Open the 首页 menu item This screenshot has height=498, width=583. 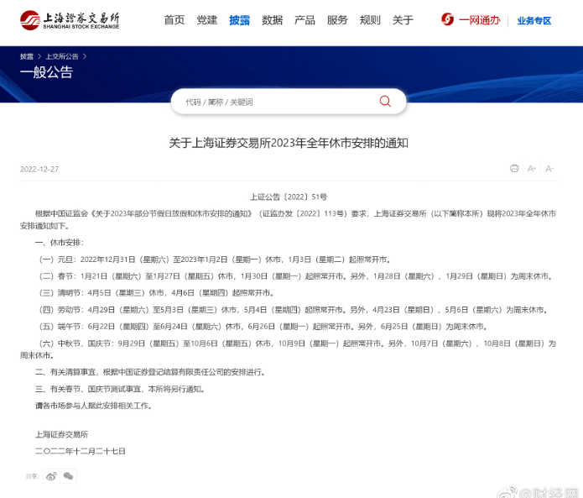coord(174,20)
